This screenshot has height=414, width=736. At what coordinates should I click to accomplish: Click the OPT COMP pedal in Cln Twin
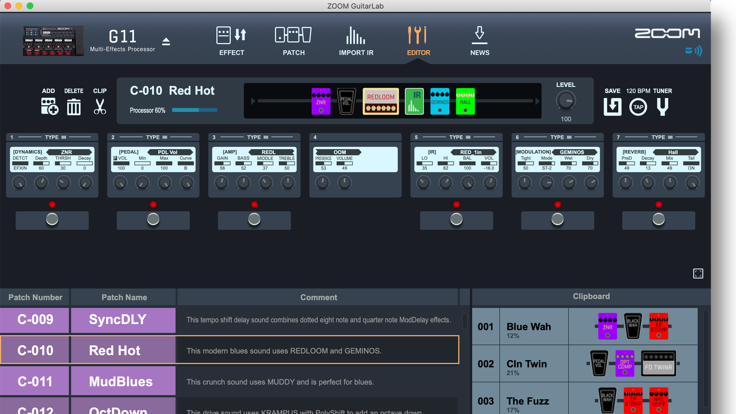(x=625, y=363)
